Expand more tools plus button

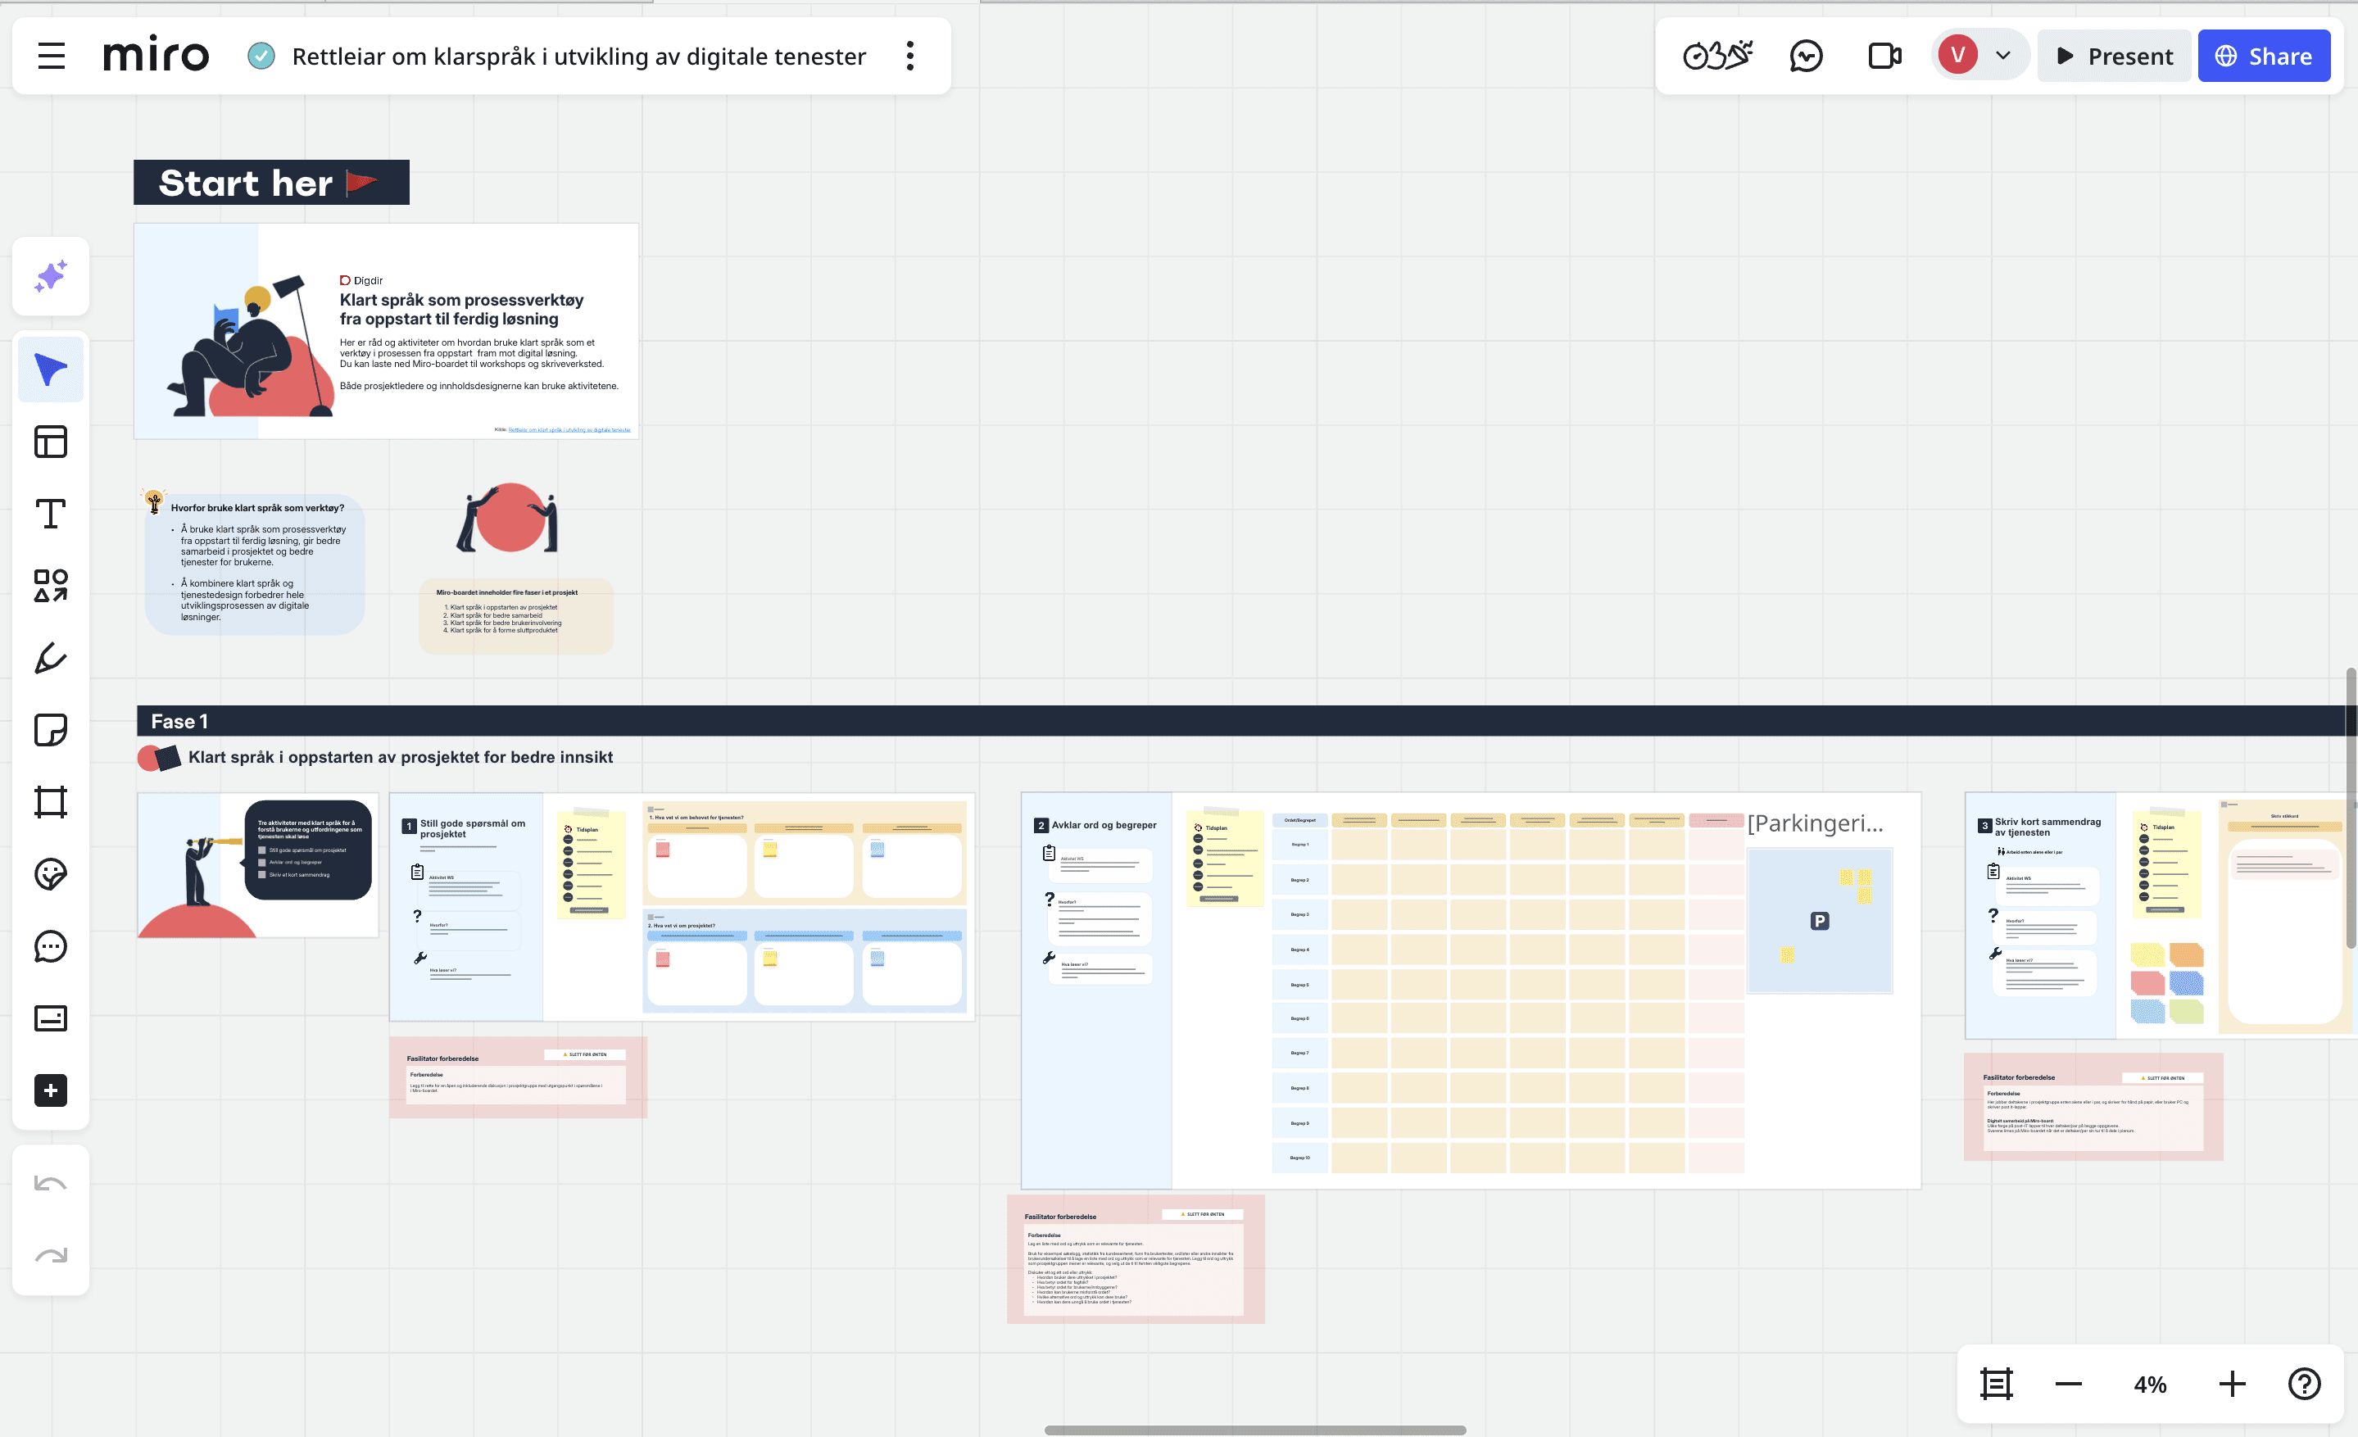pyautogui.click(x=51, y=1090)
